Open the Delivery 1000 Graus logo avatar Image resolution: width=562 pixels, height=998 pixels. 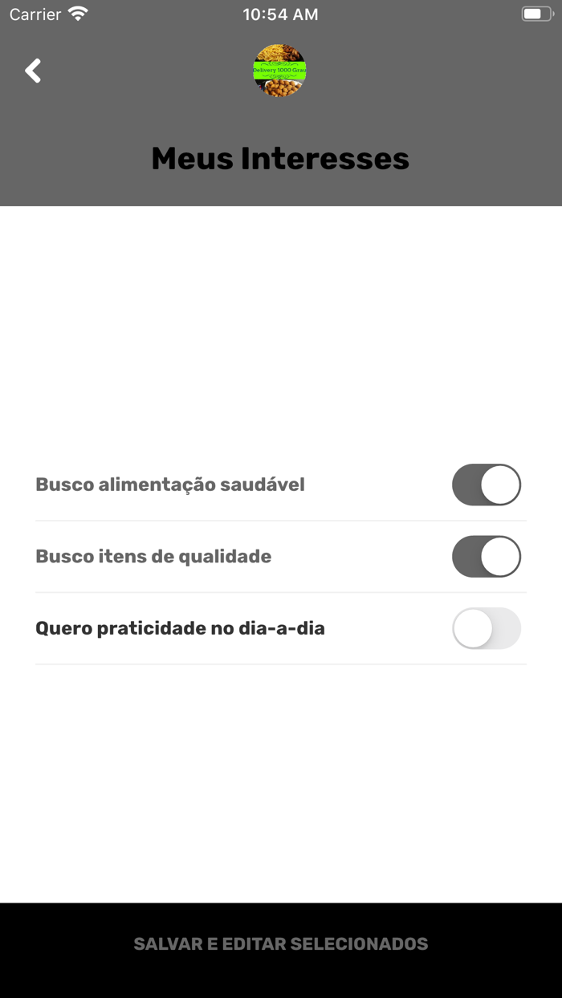(x=280, y=71)
